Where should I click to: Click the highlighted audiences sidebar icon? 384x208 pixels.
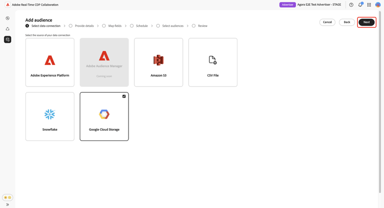(x=8, y=39)
